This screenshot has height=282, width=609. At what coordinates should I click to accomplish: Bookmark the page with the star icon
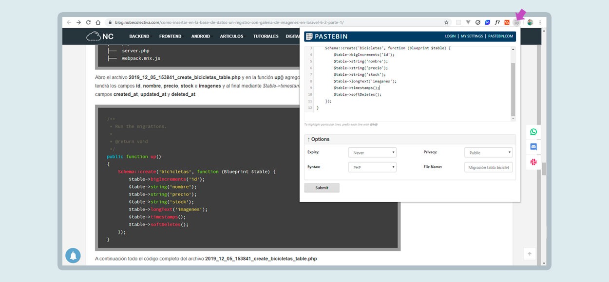pyautogui.click(x=446, y=22)
